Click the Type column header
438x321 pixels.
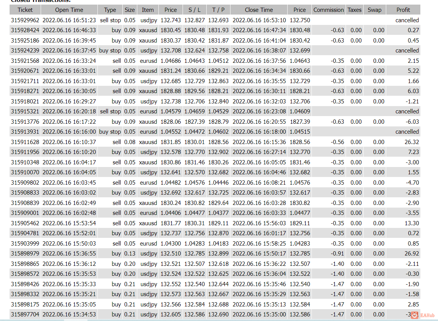tap(110, 10)
